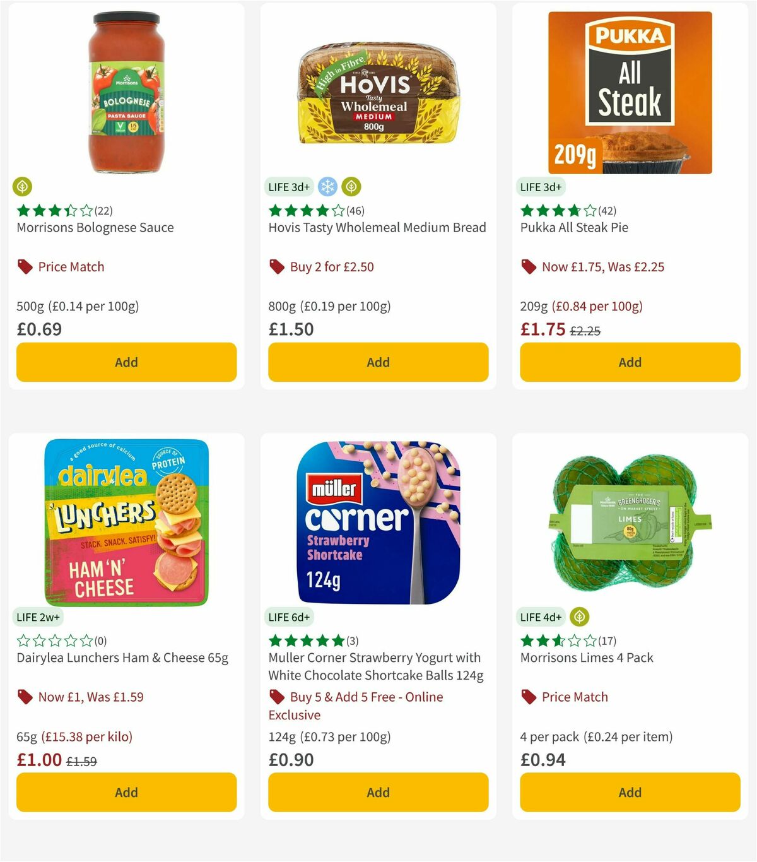
Task: Open the Hovis Tasty Wholemeal Medium Bread link
Action: [x=377, y=227]
